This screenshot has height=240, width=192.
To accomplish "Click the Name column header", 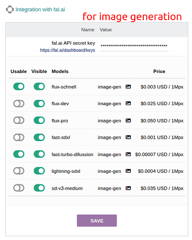I will coord(88,30).
